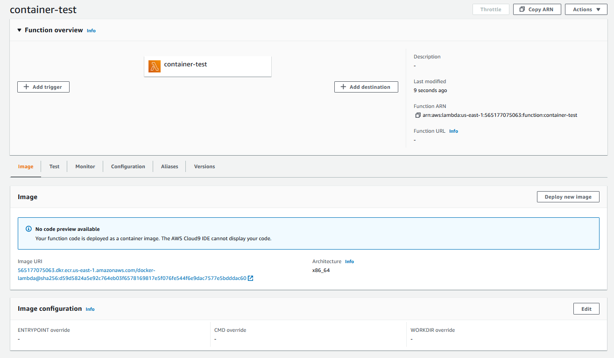Click Deploy new image button
Image resolution: width=614 pixels, height=358 pixels.
(x=568, y=197)
